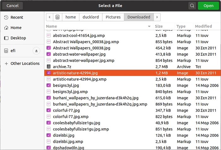Click the search magnifier icon

(x=192, y=6)
